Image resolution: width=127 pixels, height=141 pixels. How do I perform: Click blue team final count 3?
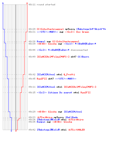coord(11,131)
